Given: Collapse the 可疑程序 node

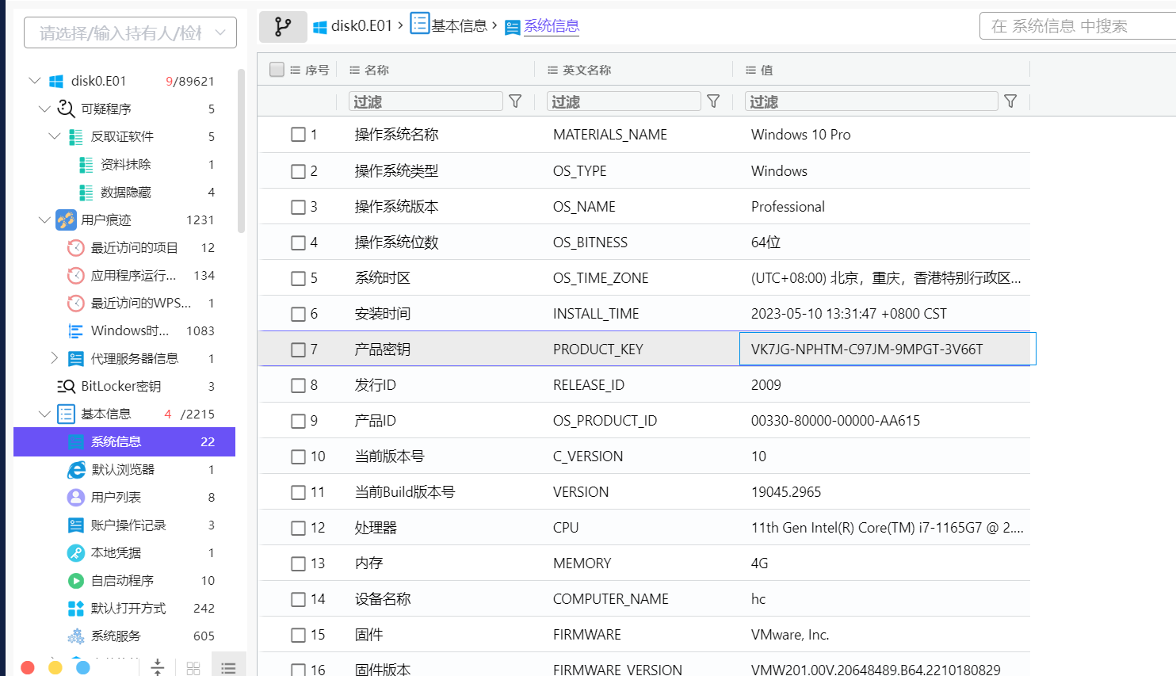Looking at the screenshot, I should (44, 109).
